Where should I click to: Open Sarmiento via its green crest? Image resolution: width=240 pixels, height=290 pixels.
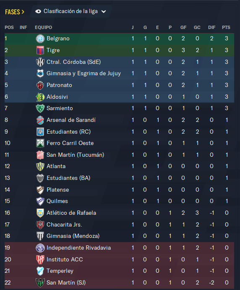pyautogui.click(x=40, y=108)
